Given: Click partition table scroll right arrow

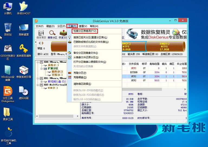Looking at the screenshot, I should point(185,89).
